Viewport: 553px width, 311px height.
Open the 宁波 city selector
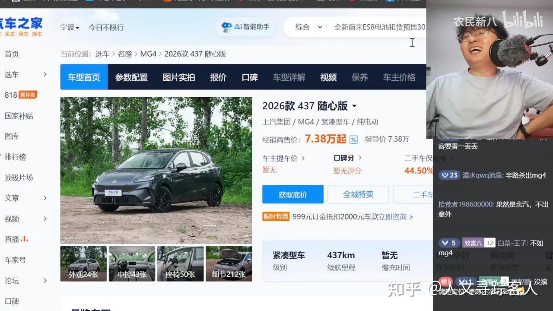click(70, 27)
